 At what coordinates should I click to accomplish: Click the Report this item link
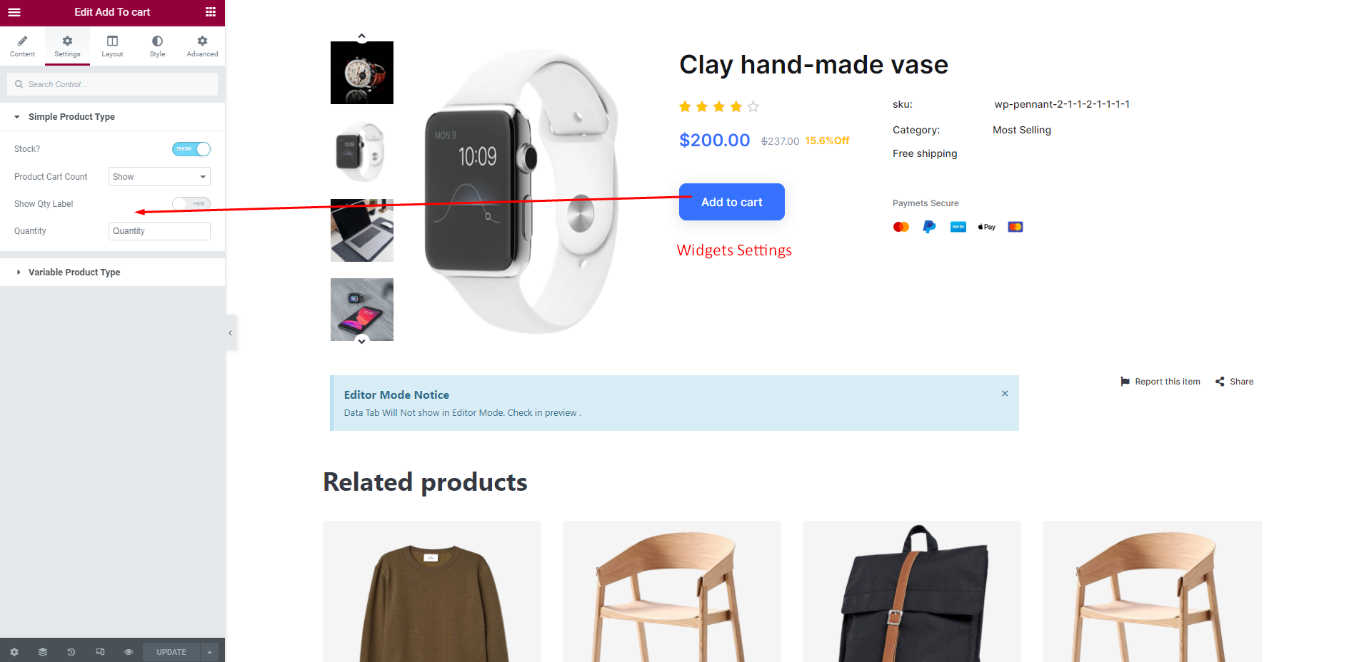(x=1160, y=382)
